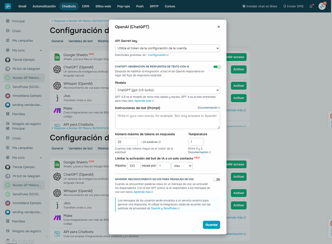Click into the bot instructions prompt textarea
Screen dimensions: 332x244
[167, 120]
